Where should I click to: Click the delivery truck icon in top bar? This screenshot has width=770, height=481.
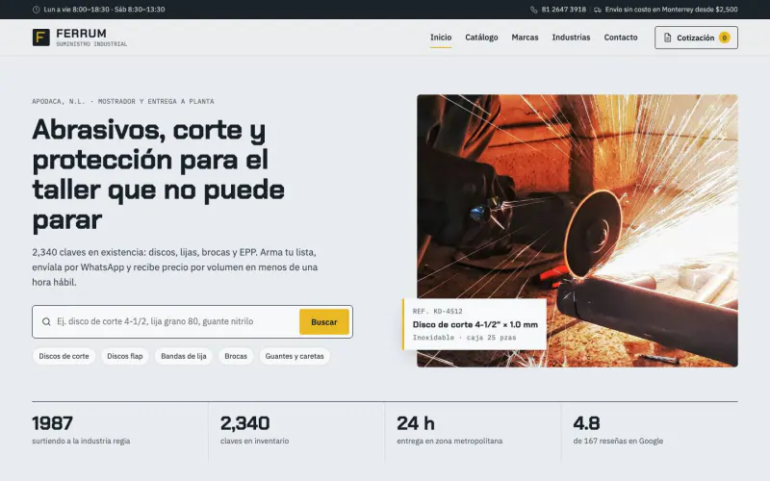tap(598, 10)
